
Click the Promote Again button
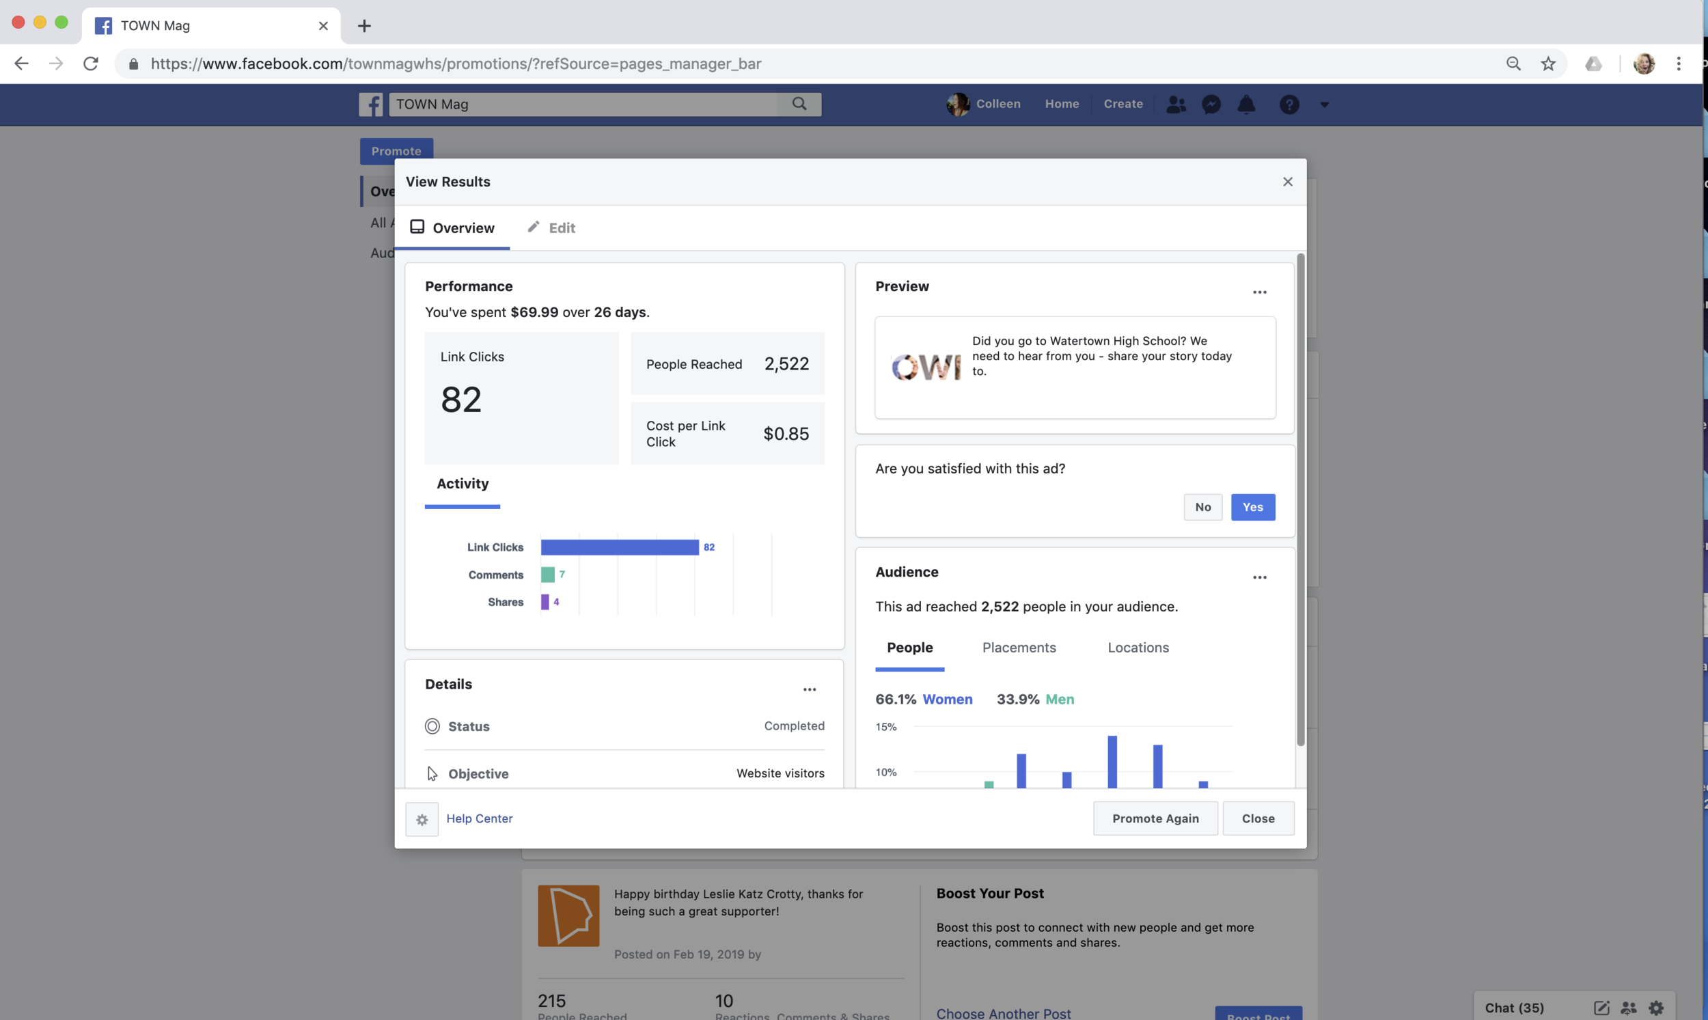pyautogui.click(x=1155, y=818)
